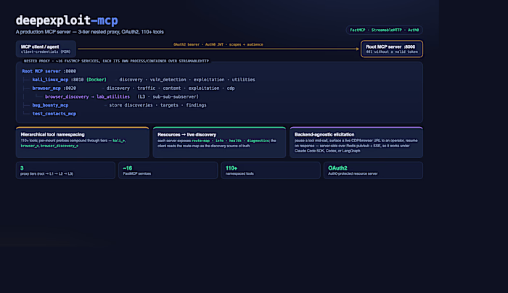Select the kali_linux_mcp tree node
Viewport: 508px width, 293px height.
50,80
